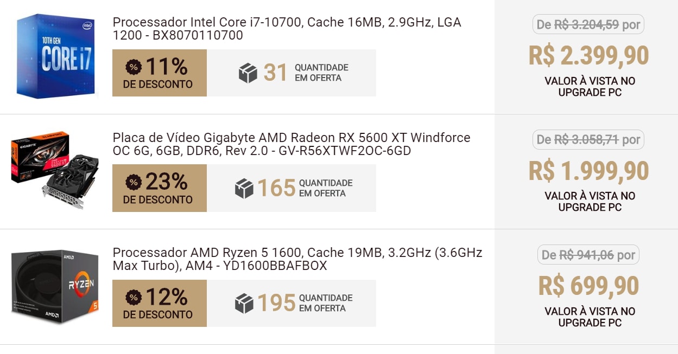Image resolution: width=678 pixels, height=354 pixels.
Task: Click the crossed-out R$ 3.058,71 old price
Action: [586, 140]
